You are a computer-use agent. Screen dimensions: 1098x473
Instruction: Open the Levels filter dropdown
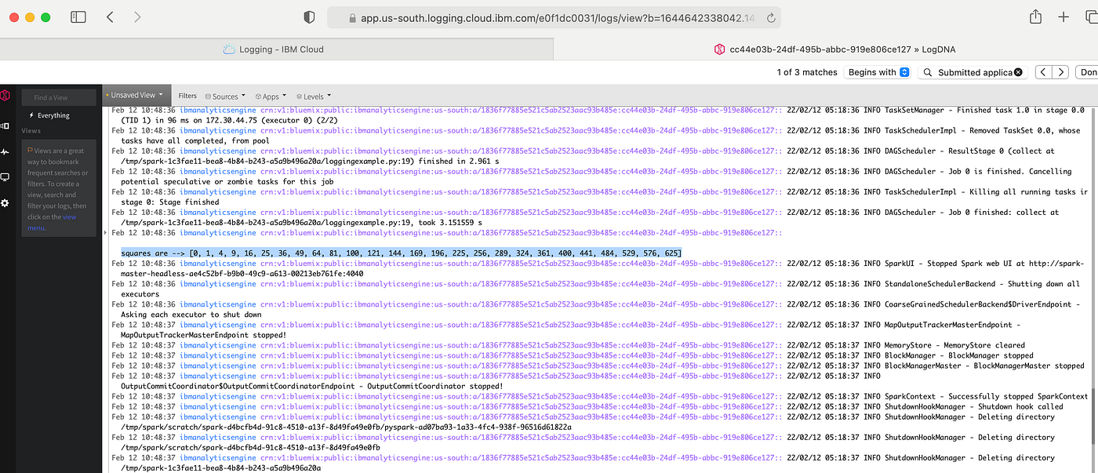313,96
